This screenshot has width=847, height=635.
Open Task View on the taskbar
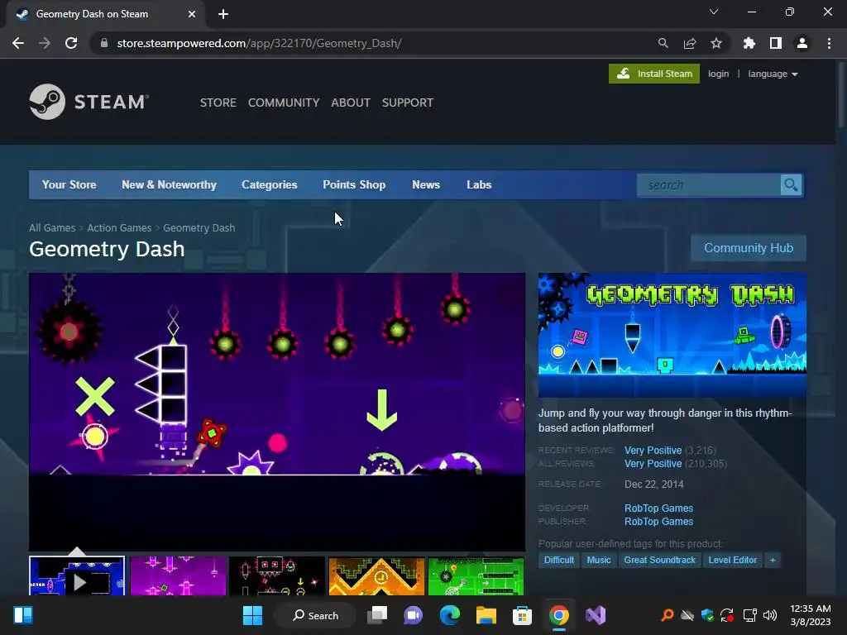click(377, 615)
